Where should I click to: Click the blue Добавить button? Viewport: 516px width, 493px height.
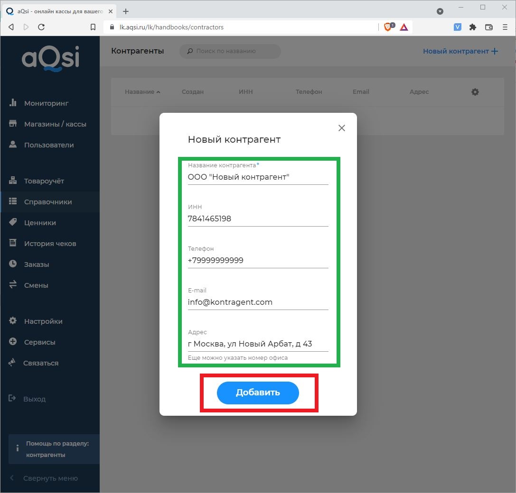pyautogui.click(x=258, y=393)
